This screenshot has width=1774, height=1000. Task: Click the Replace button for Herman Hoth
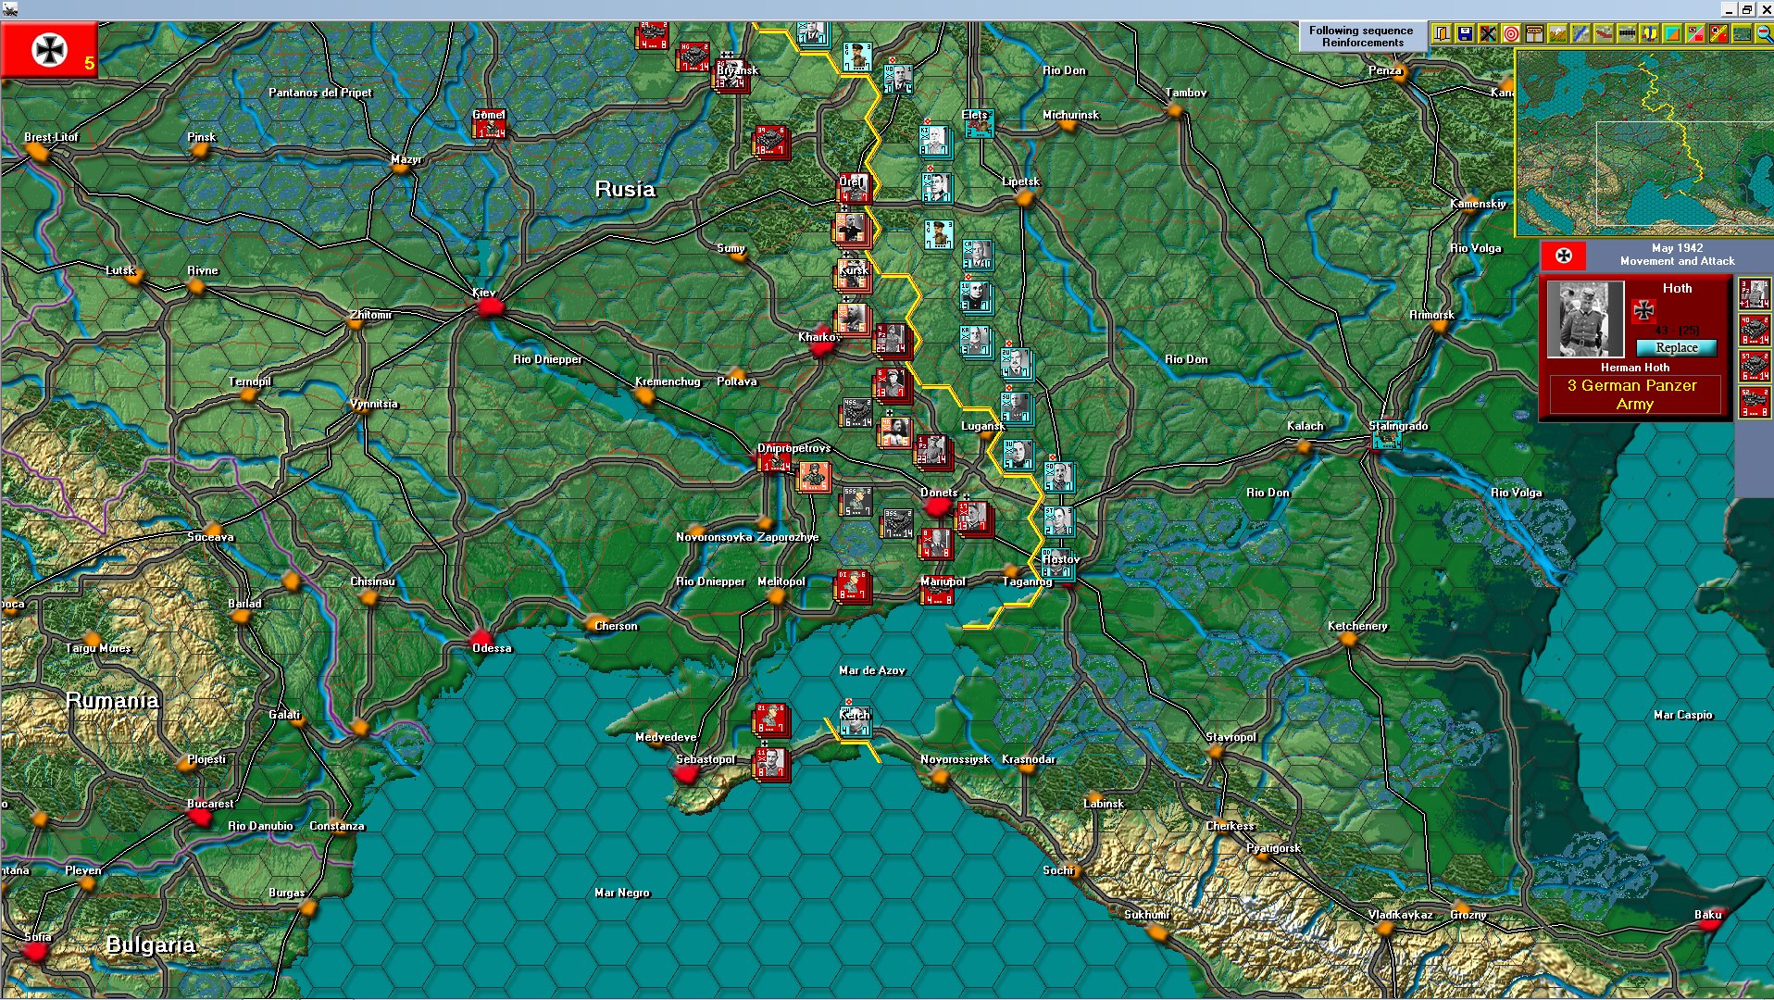tap(1676, 347)
